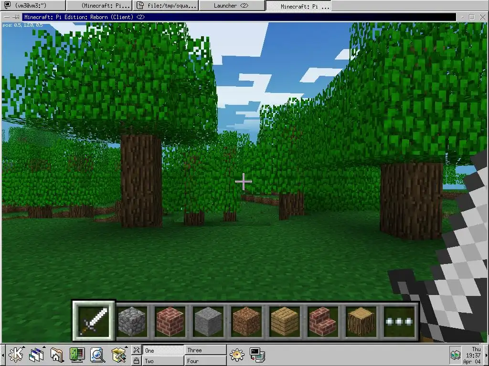Click the clock showing 19:37
This screenshot has height=366, width=489.
click(x=473, y=355)
